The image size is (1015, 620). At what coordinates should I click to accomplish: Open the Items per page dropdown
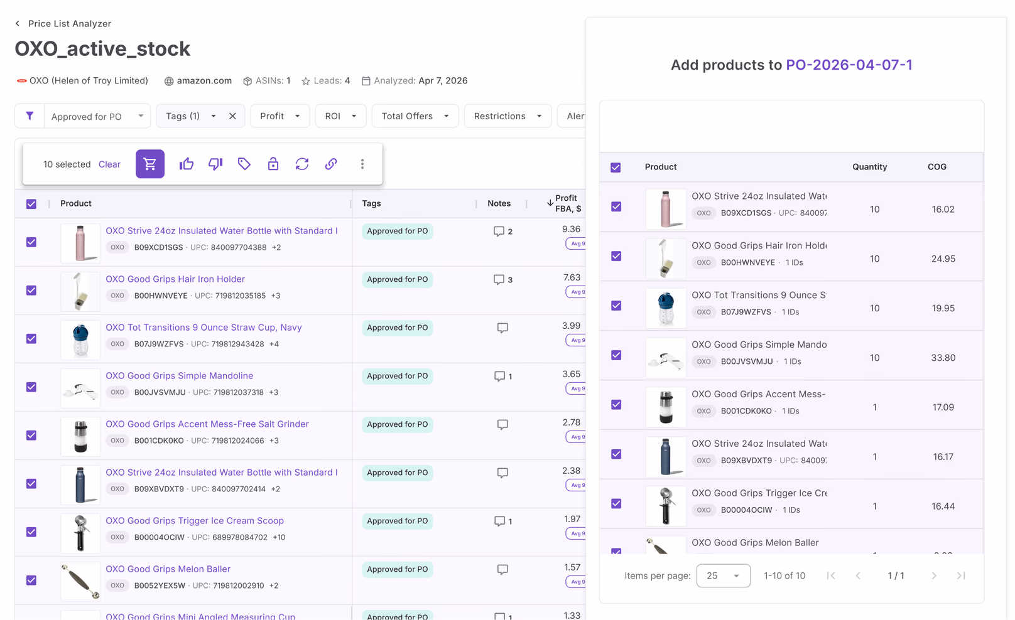(x=724, y=575)
